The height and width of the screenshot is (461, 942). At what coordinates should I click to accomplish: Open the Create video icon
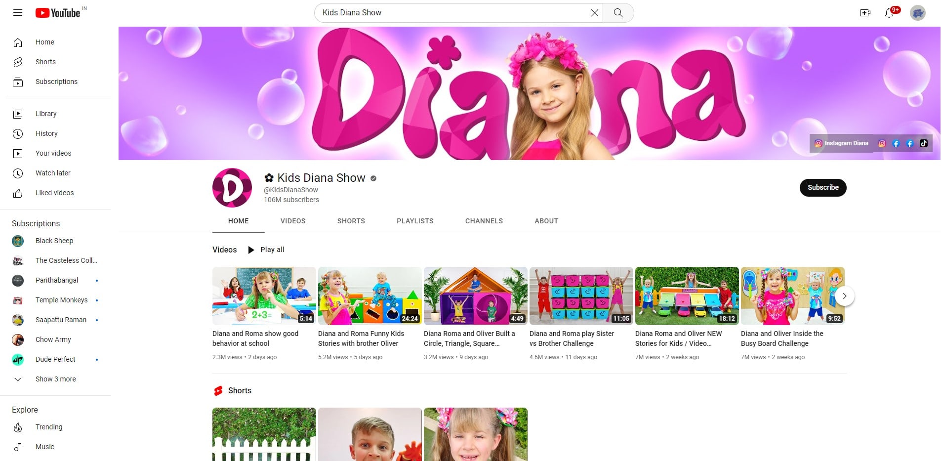pyautogui.click(x=865, y=13)
